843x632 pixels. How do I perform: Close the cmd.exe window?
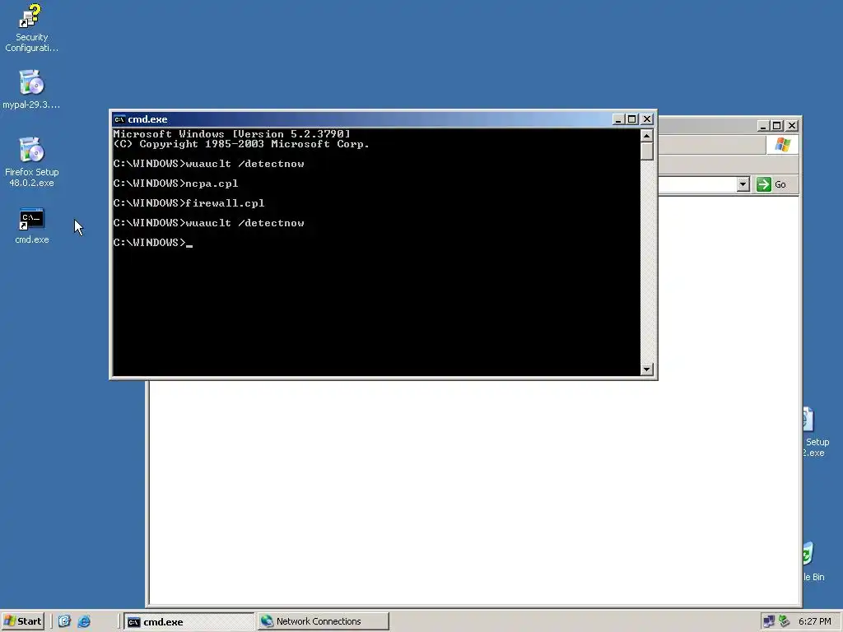click(647, 119)
